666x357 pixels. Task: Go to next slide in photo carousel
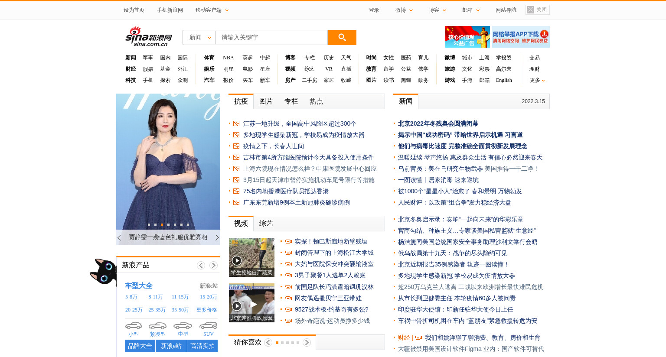pyautogui.click(x=217, y=237)
